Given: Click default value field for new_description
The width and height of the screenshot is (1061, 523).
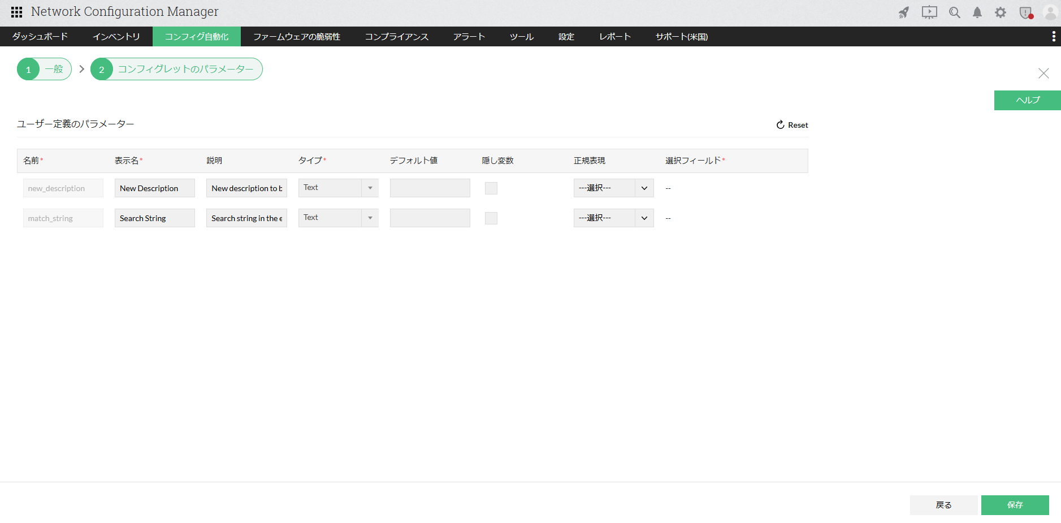Looking at the screenshot, I should 430,188.
